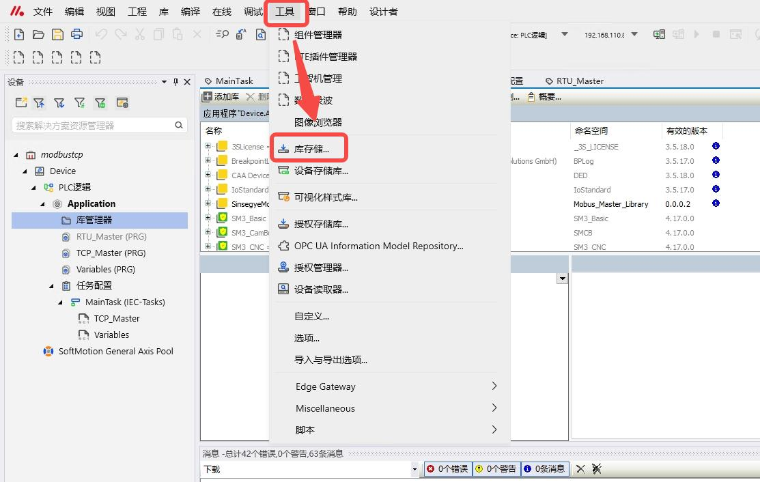Open project with the folder icon

[38, 34]
